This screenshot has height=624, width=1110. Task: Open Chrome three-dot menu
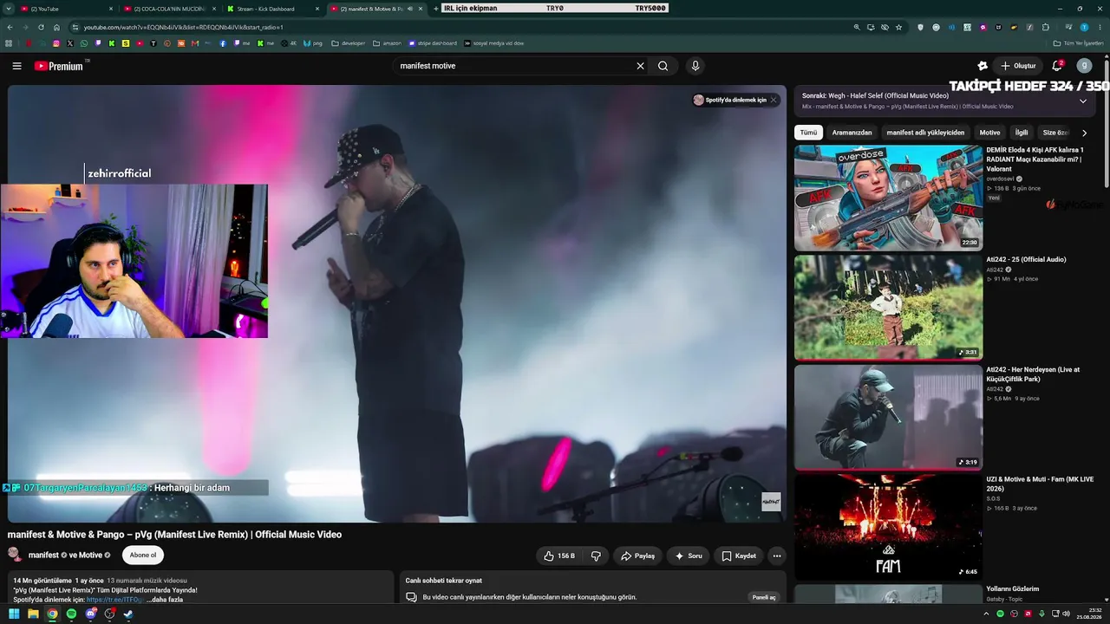(1100, 27)
